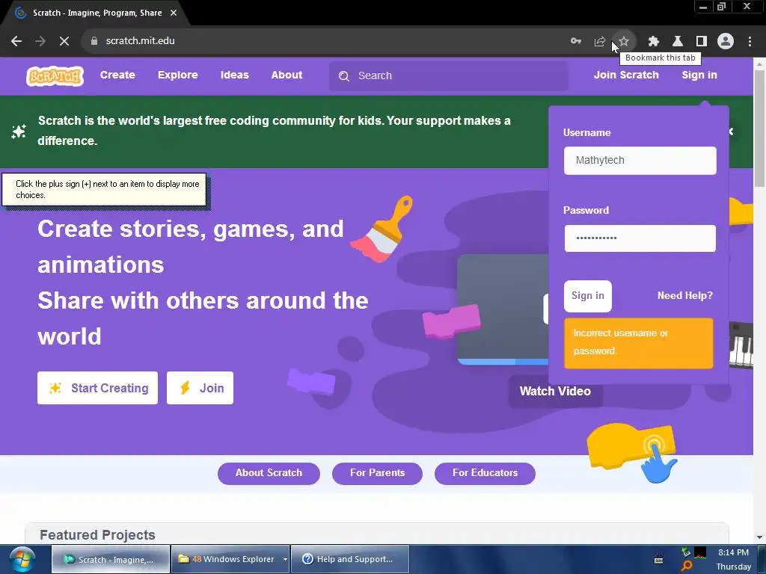Click Join Scratch in the navbar

click(x=626, y=75)
